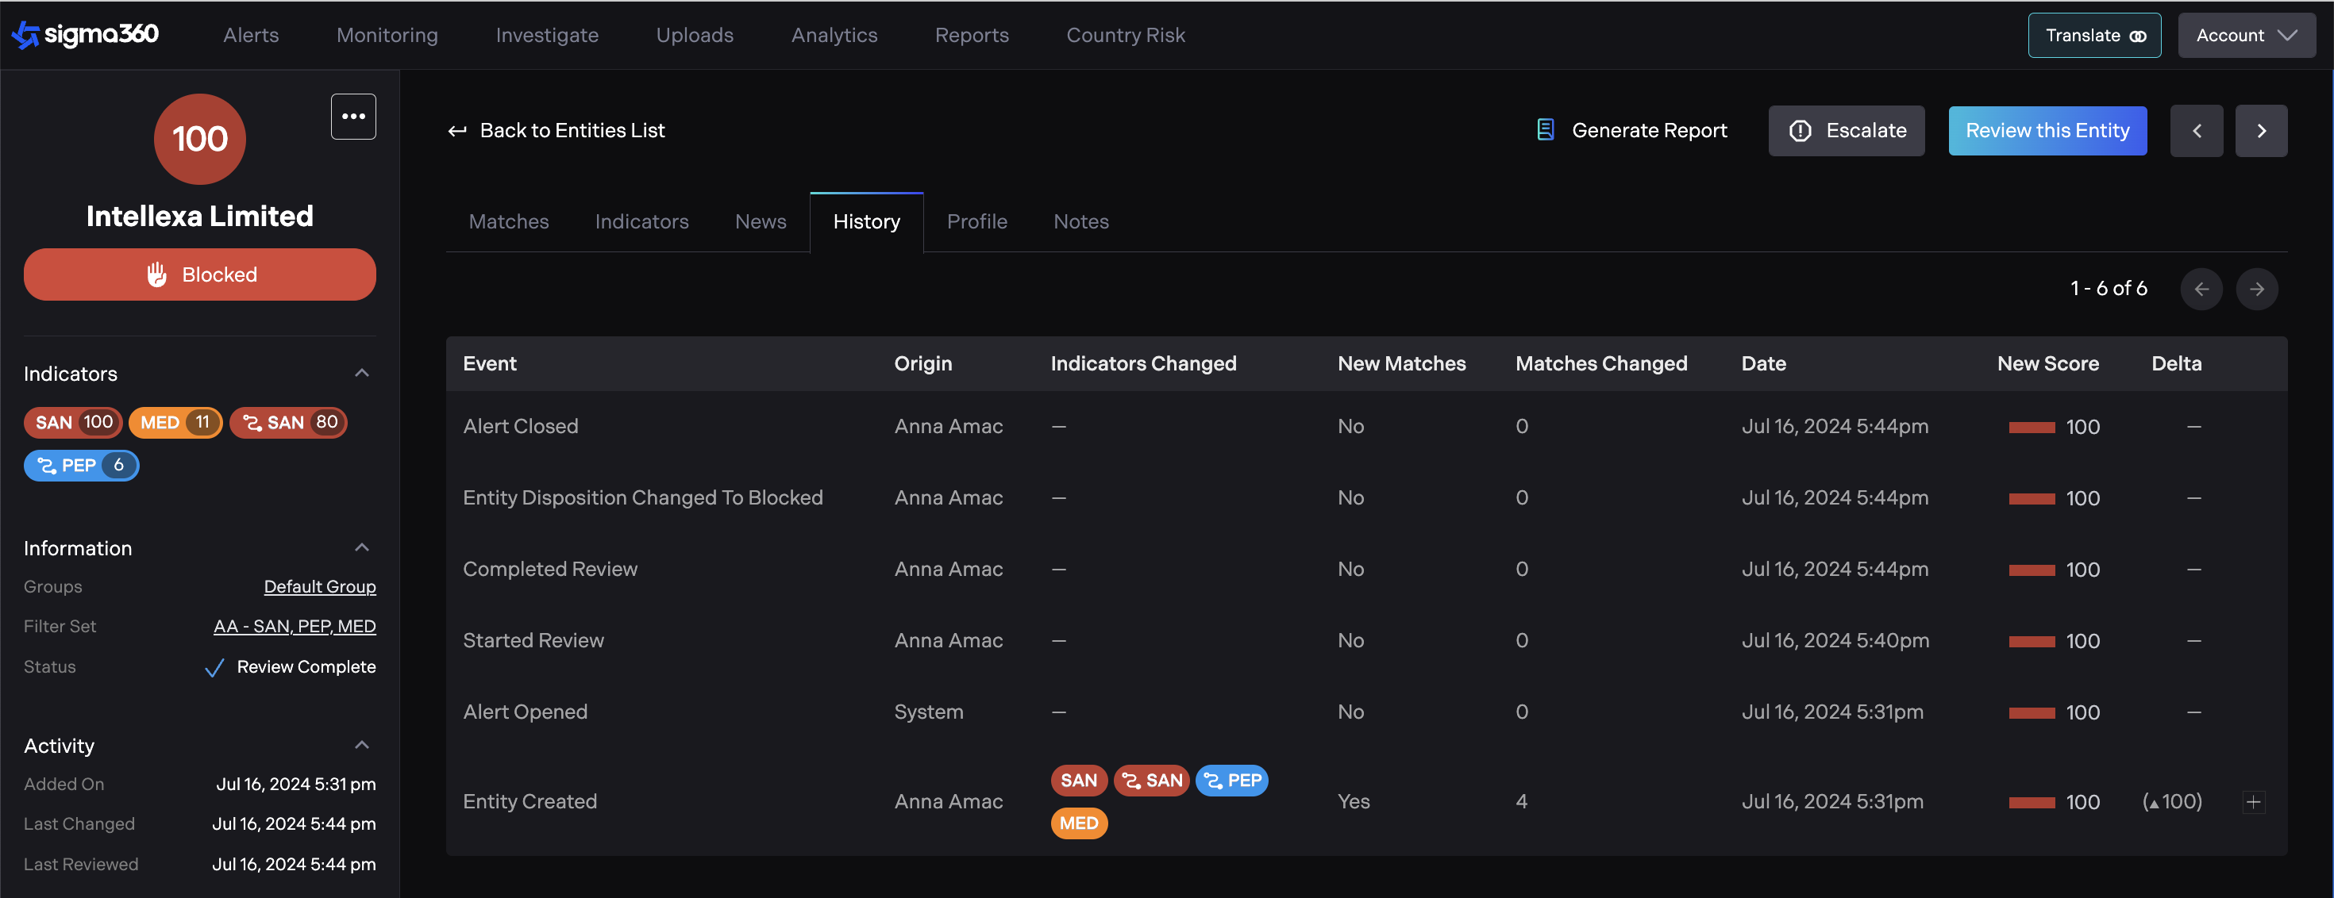Click the next page arrow in the history table
The width and height of the screenshot is (2334, 898).
2256,289
